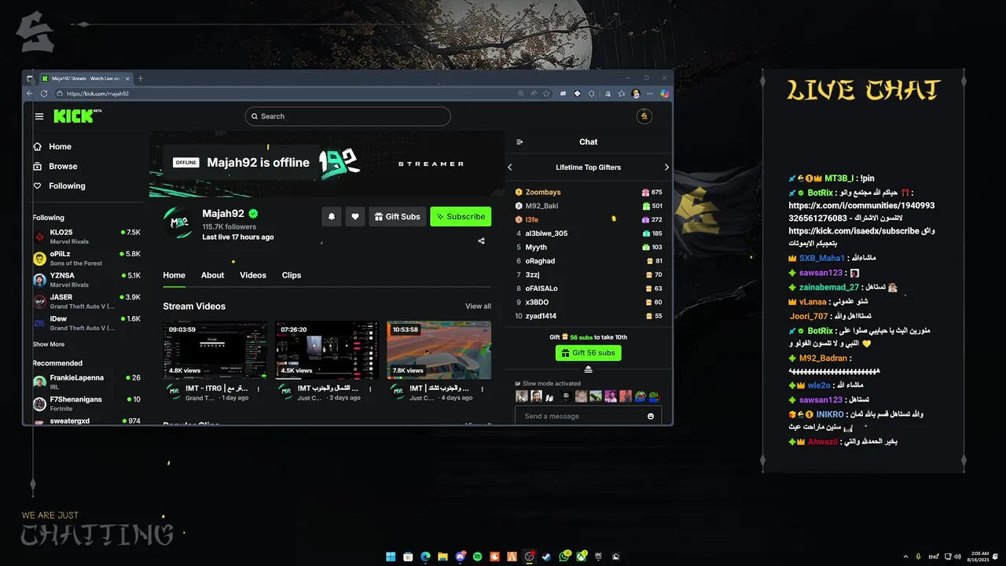1006x566 pixels.
Task: Show hidden system tray icons
Action: (905, 557)
